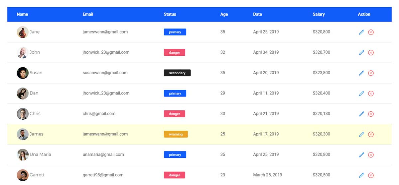The width and height of the screenshot is (399, 185).
Task: Remove Chris using the delete icon
Action: coord(371,114)
